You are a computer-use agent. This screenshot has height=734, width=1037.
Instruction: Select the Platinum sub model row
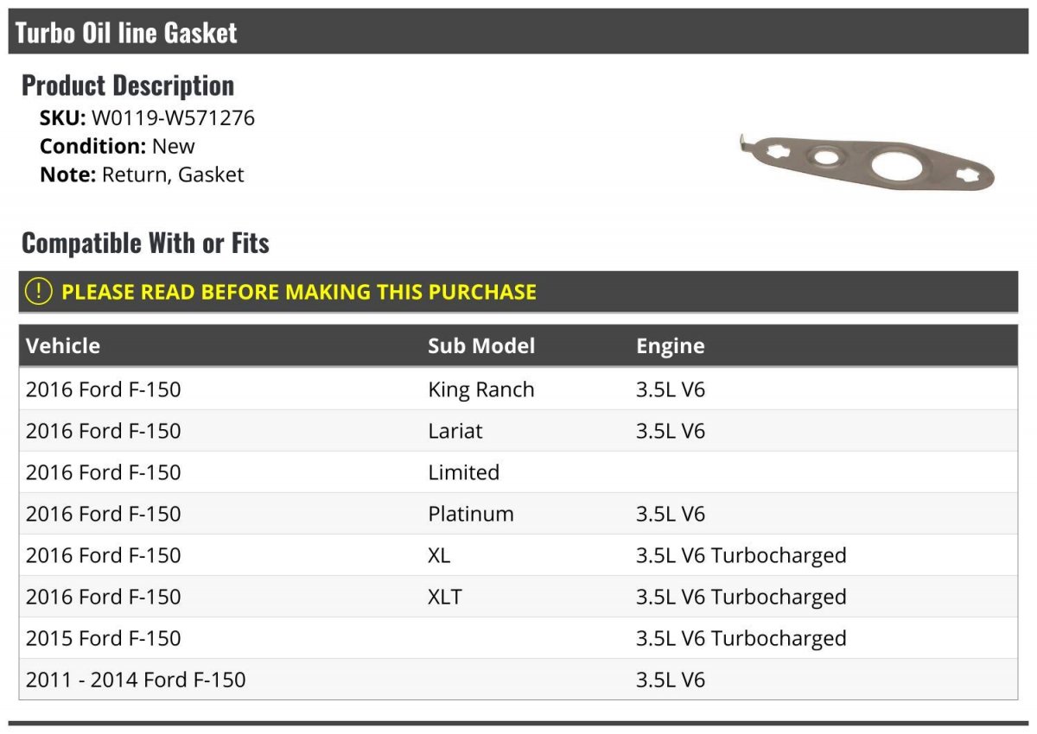pos(518,514)
